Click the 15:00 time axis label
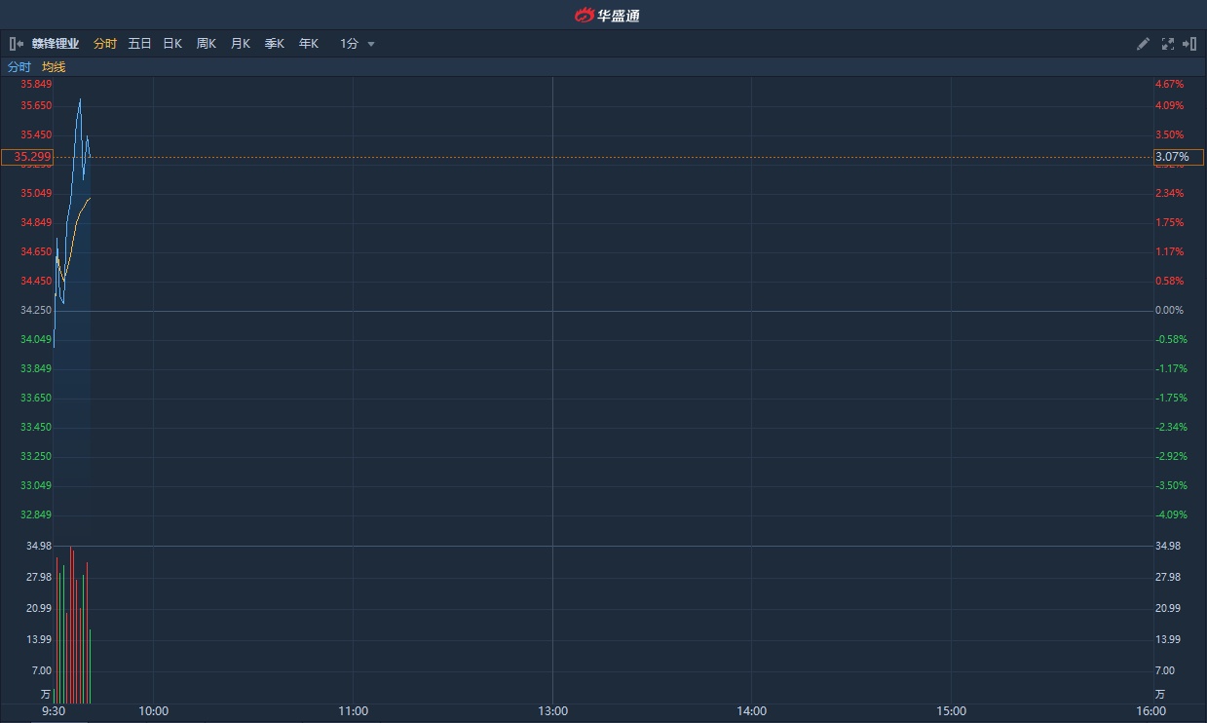The width and height of the screenshot is (1207, 723). [x=952, y=711]
